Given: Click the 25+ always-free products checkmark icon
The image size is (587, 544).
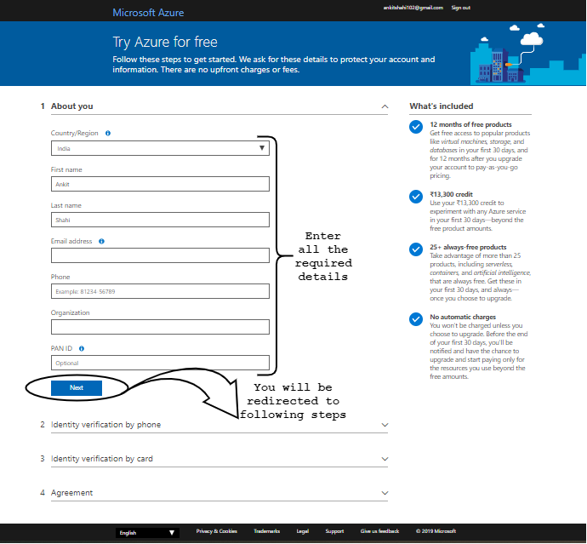Looking at the screenshot, I should 416,249.
